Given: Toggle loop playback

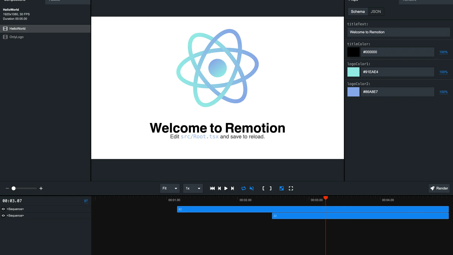Looking at the screenshot, I should (x=243, y=188).
